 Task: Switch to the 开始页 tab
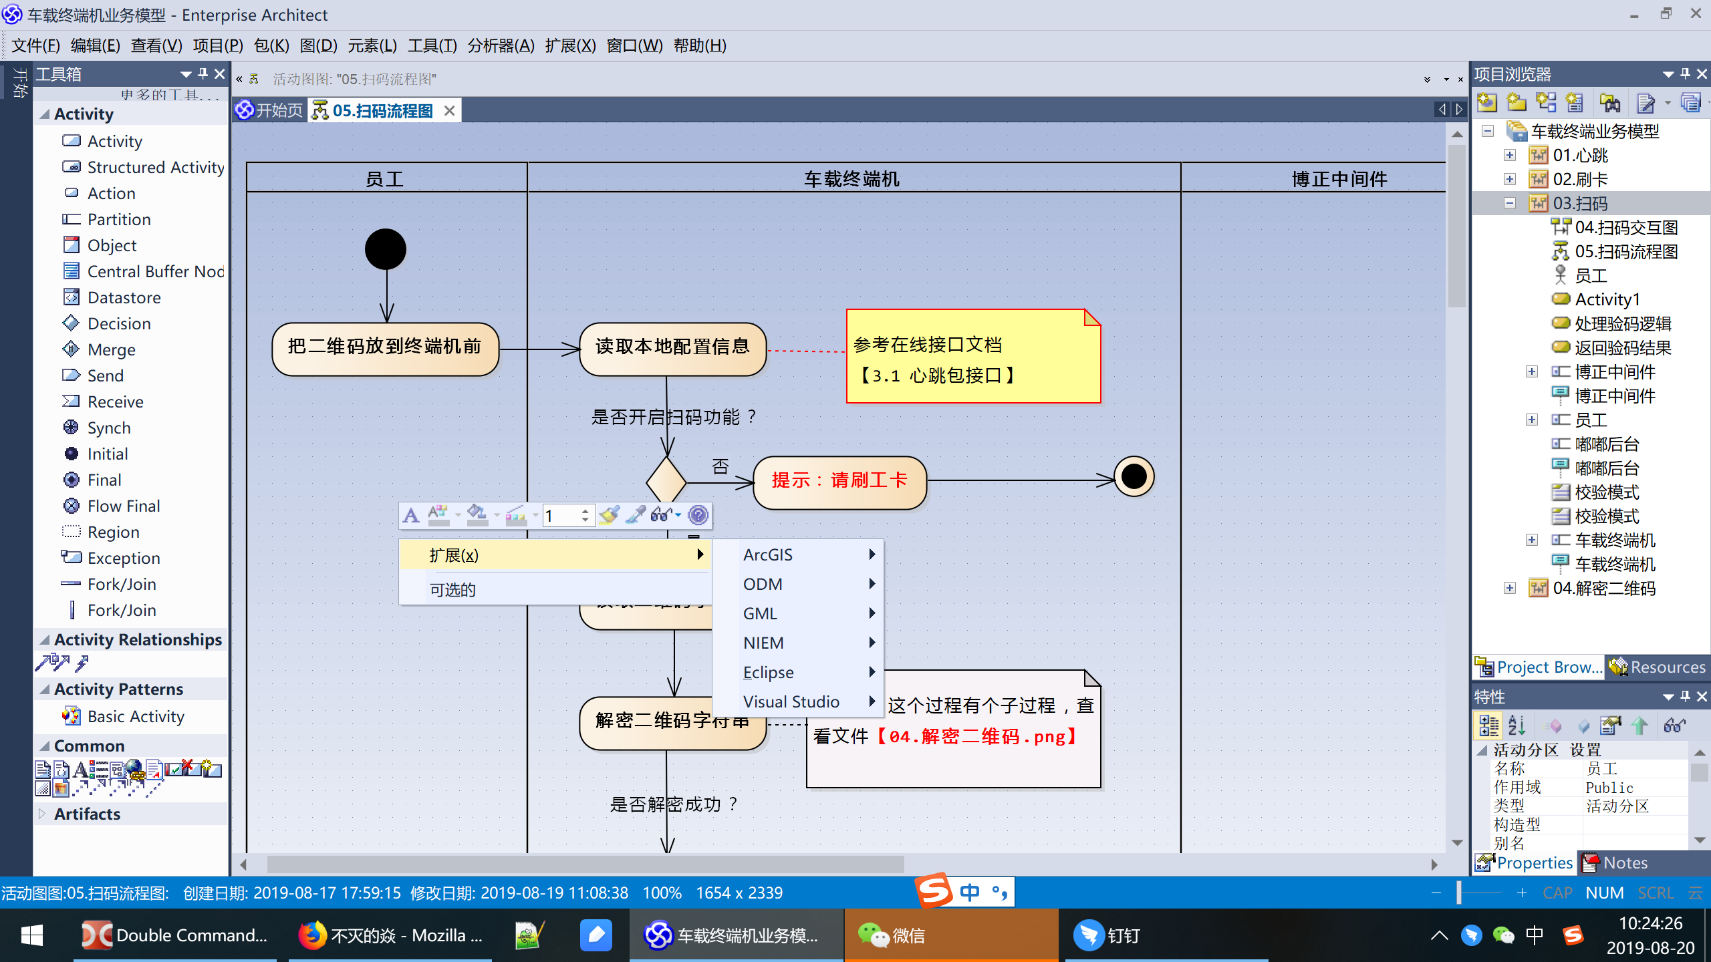pyautogui.click(x=270, y=110)
